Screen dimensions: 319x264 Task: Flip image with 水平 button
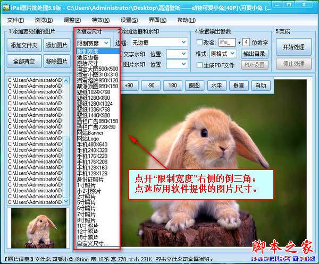(216, 86)
